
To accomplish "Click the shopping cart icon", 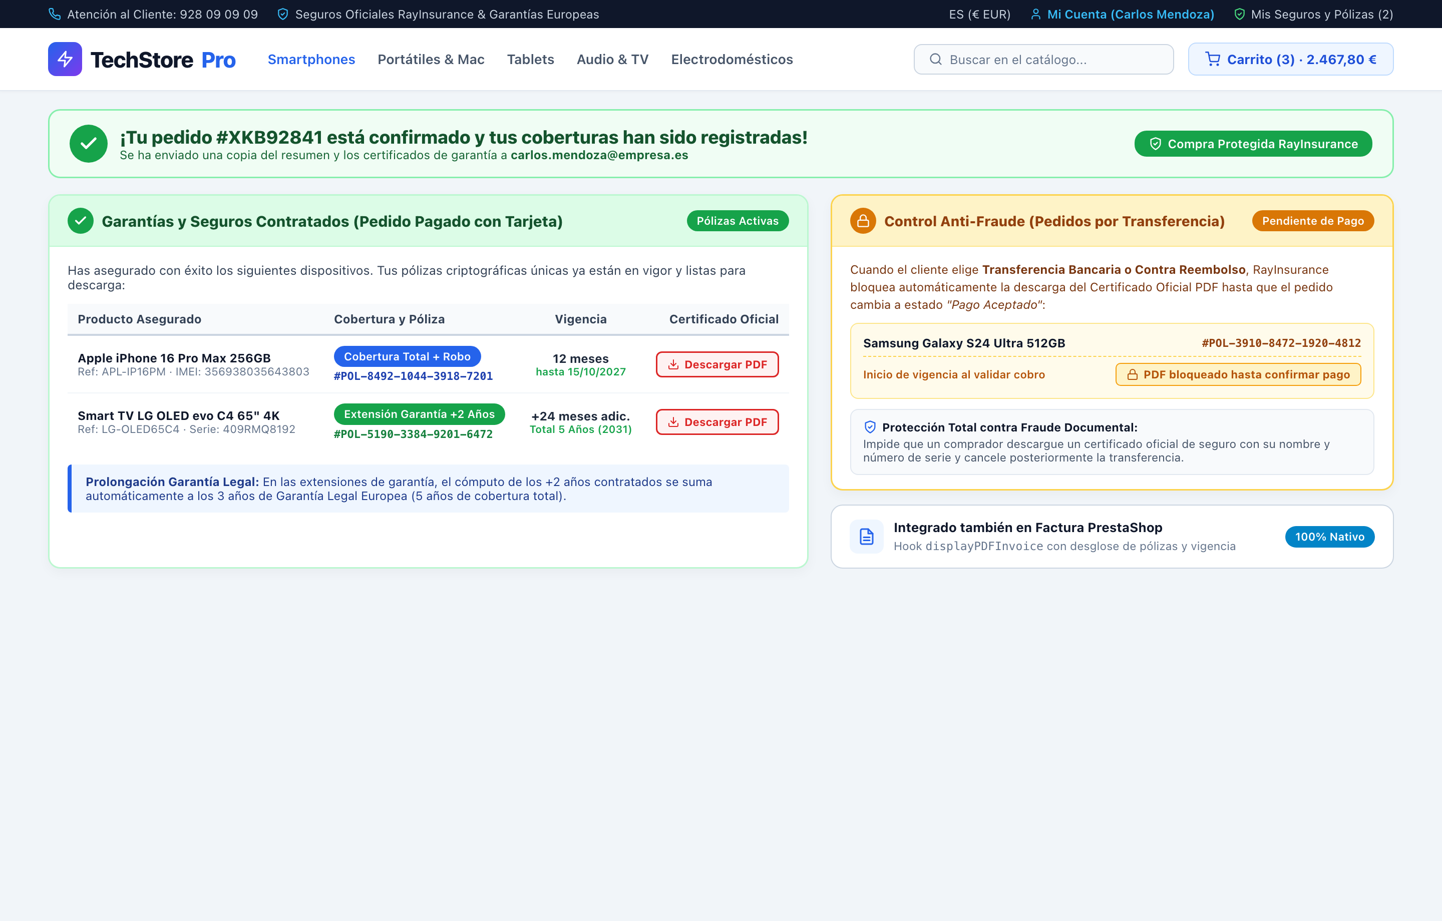I will (1213, 59).
